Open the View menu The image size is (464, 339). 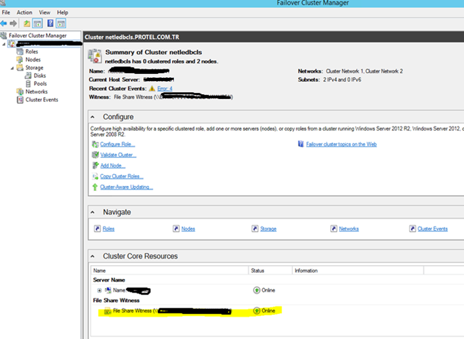pos(44,12)
